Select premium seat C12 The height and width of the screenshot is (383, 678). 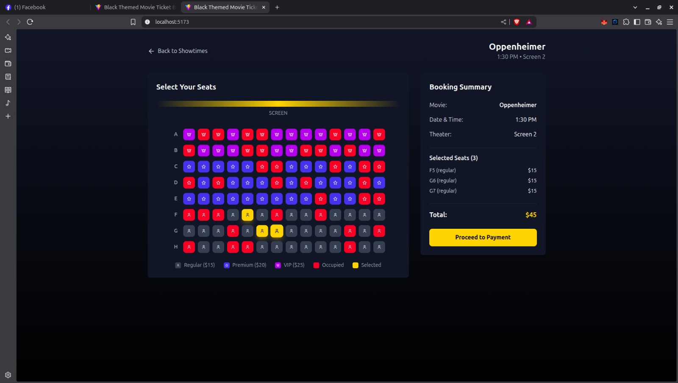(350, 167)
